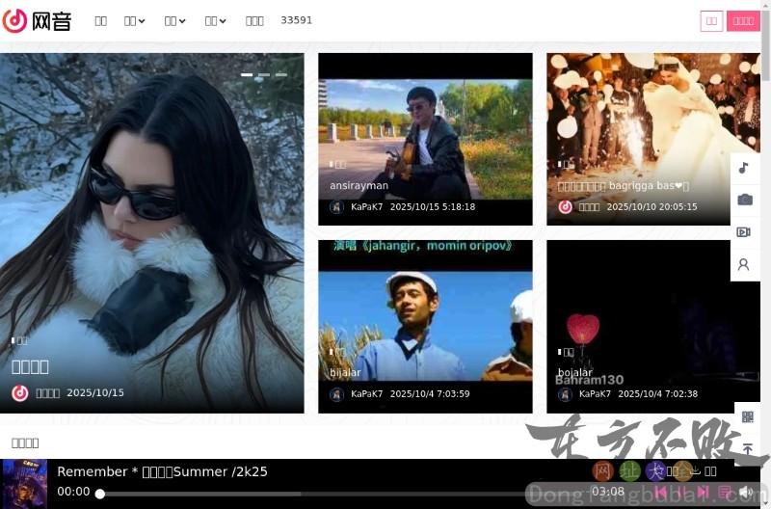Open the camera icon in floating sidebar

click(x=744, y=200)
